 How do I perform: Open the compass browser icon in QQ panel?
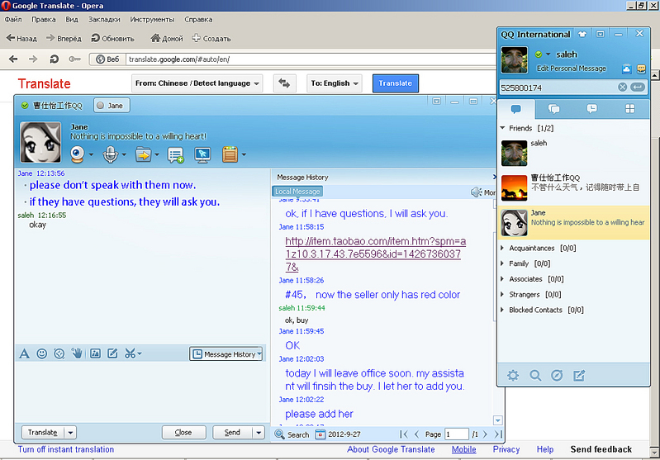click(557, 375)
